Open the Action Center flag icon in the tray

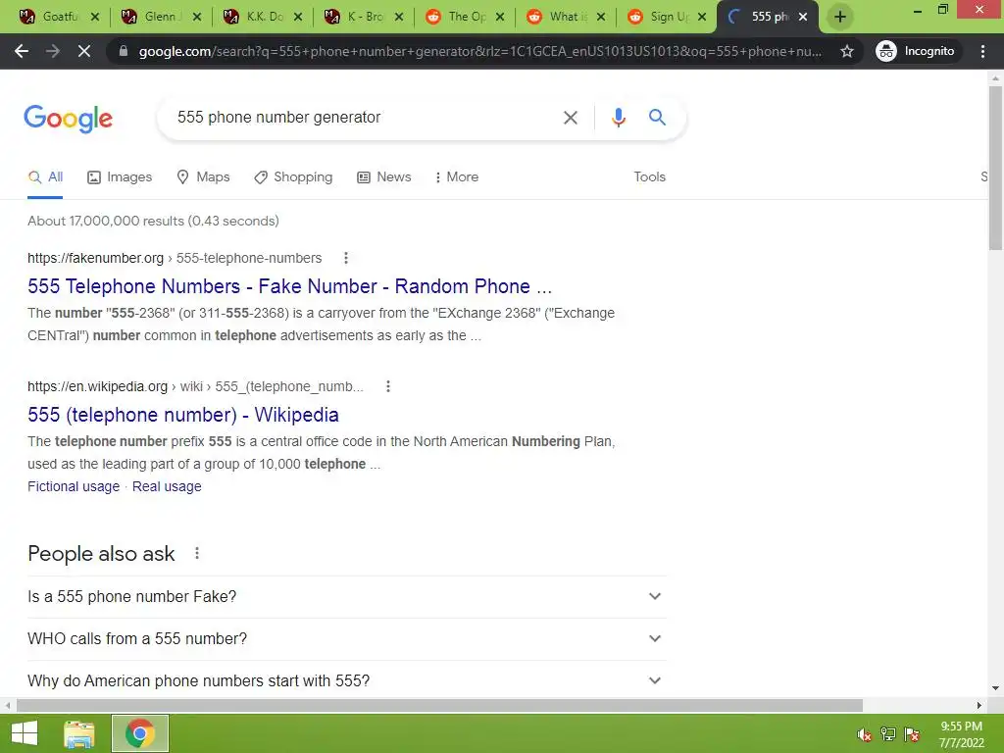click(x=912, y=734)
